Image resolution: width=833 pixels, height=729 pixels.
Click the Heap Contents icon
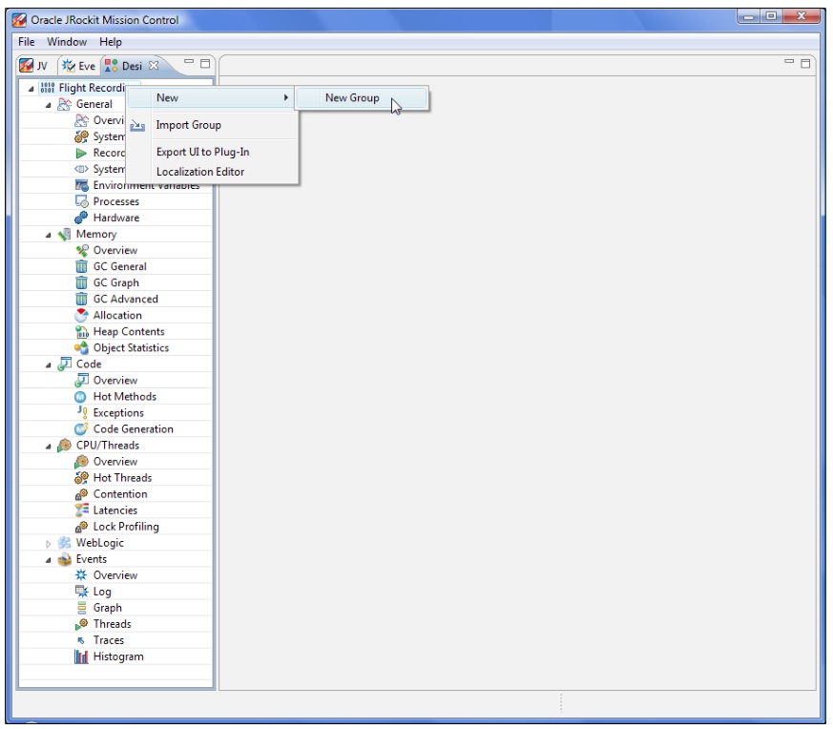tap(82, 331)
